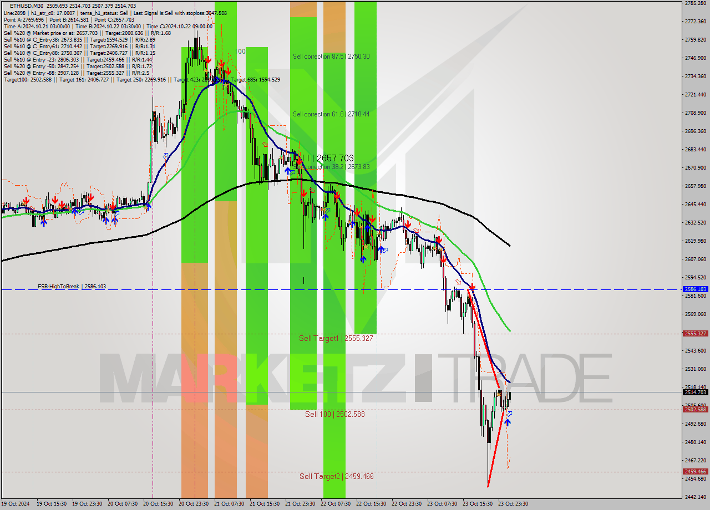
Task: Click the red 2459.466 price tag
Action: [x=696, y=472]
